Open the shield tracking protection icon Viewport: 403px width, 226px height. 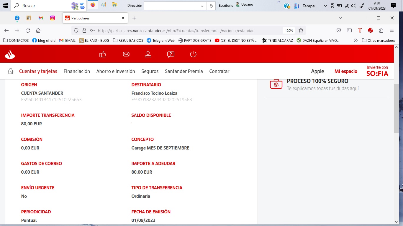click(x=76, y=30)
